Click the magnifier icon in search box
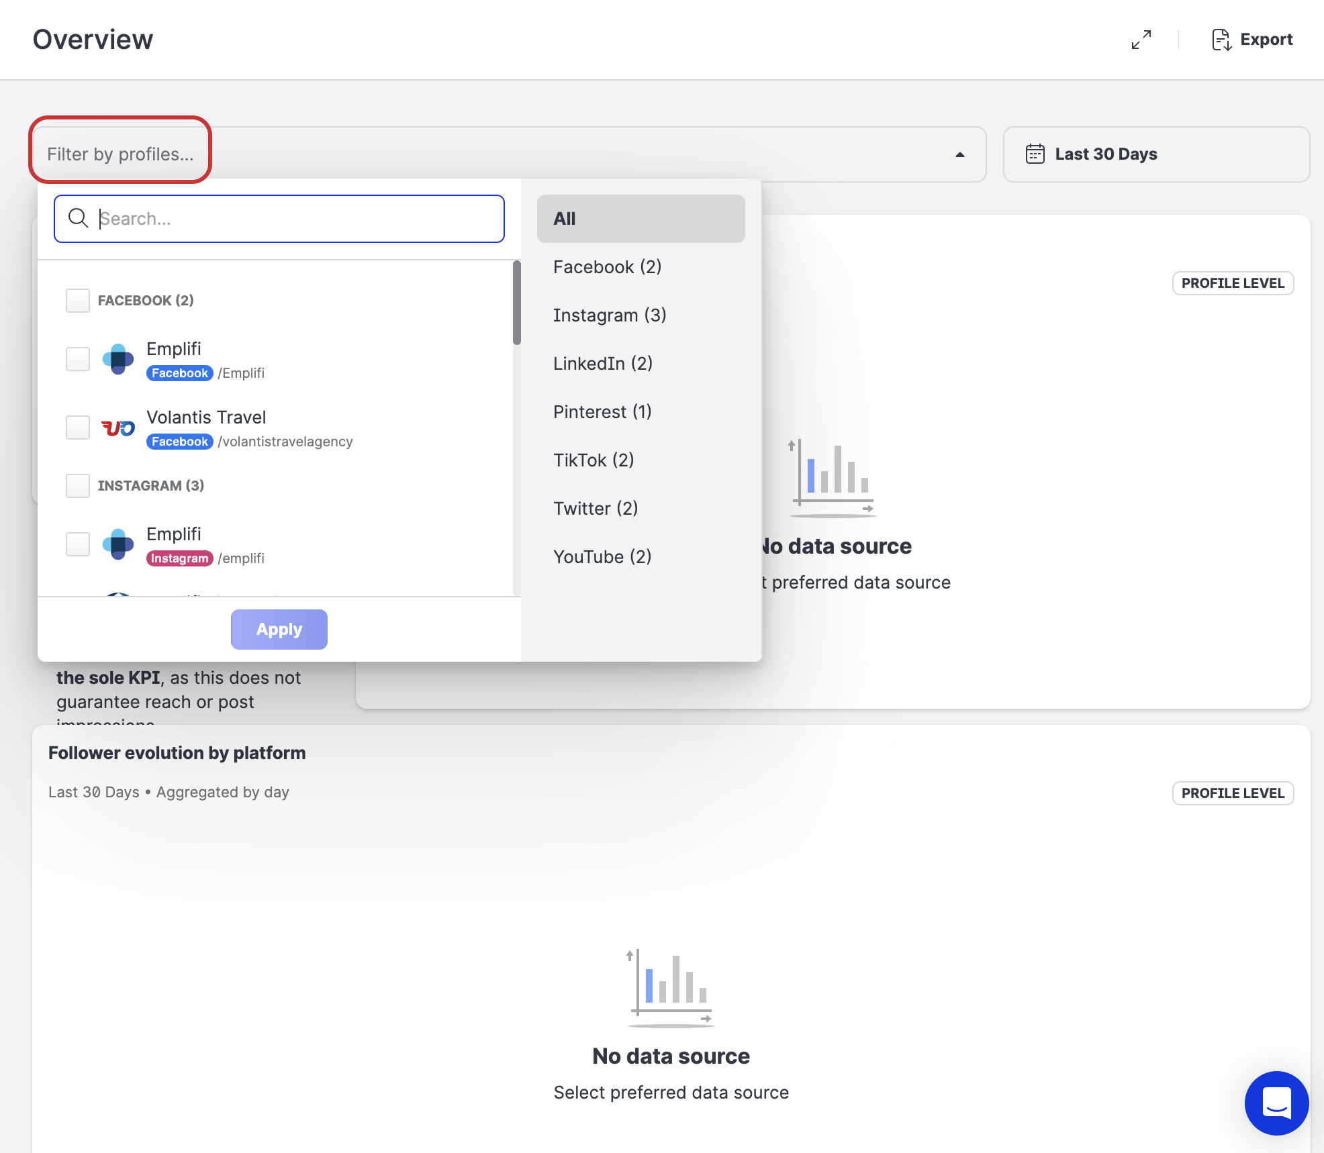The width and height of the screenshot is (1324, 1153). click(79, 218)
